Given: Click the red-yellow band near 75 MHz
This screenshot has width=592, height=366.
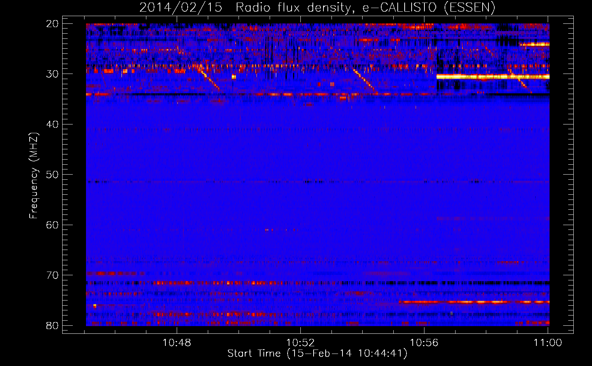Looking at the screenshot, I should point(474,302).
